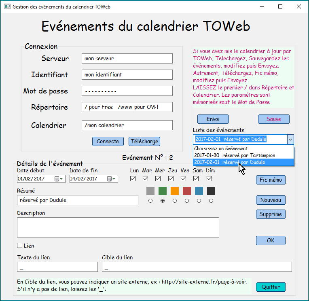Toggle the Dim weekday checkbox
Image resolution: width=309 pixels, height=301 pixels.
210,178
